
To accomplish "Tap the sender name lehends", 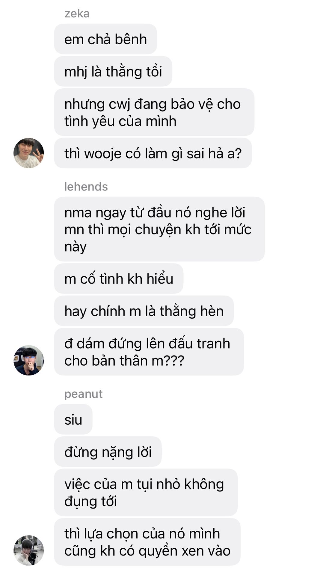I will (x=86, y=187).
